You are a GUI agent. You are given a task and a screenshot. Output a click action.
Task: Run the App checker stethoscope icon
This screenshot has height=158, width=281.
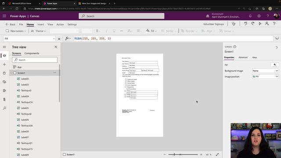coord(233,24)
